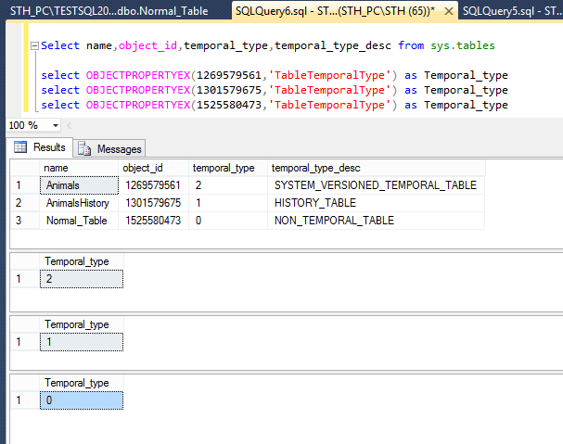The height and width of the screenshot is (444, 563).
Task: Select the HISTORY_TABLE cell
Action: (x=377, y=203)
